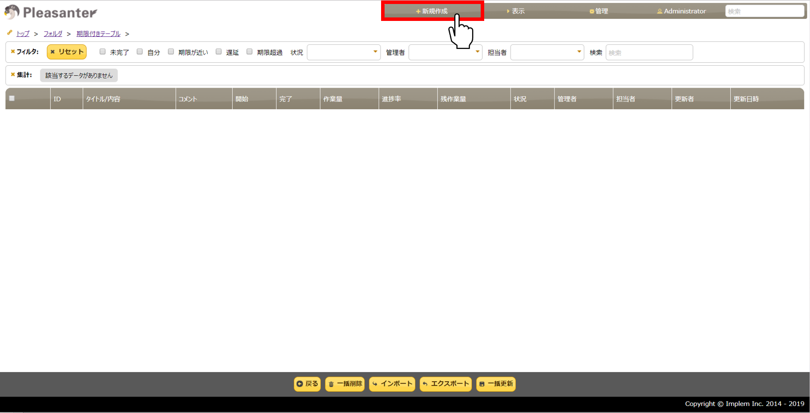Open the 状況 filter dropdown
Image resolution: width=810 pixels, height=413 pixels.
click(344, 52)
